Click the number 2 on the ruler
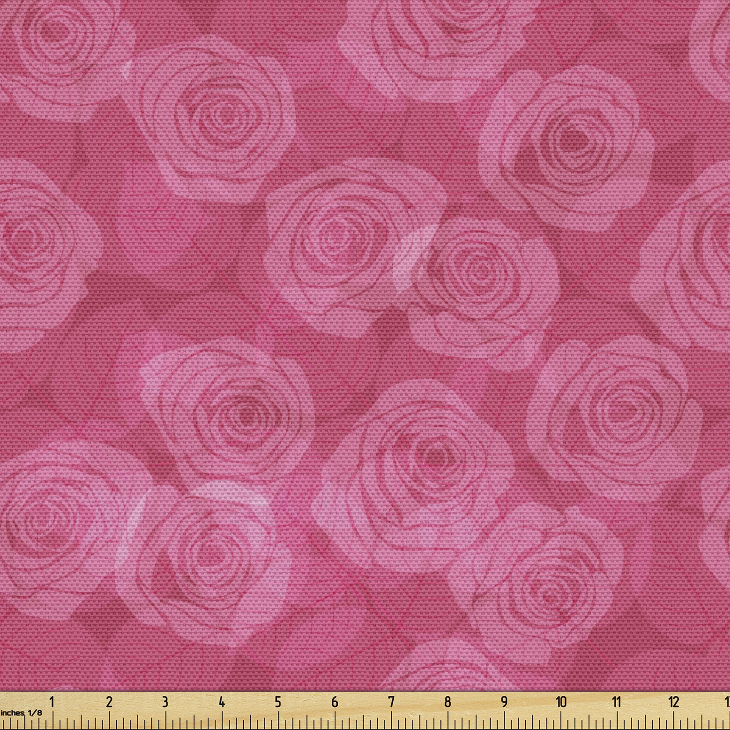The width and height of the screenshot is (730, 730). click(x=109, y=702)
